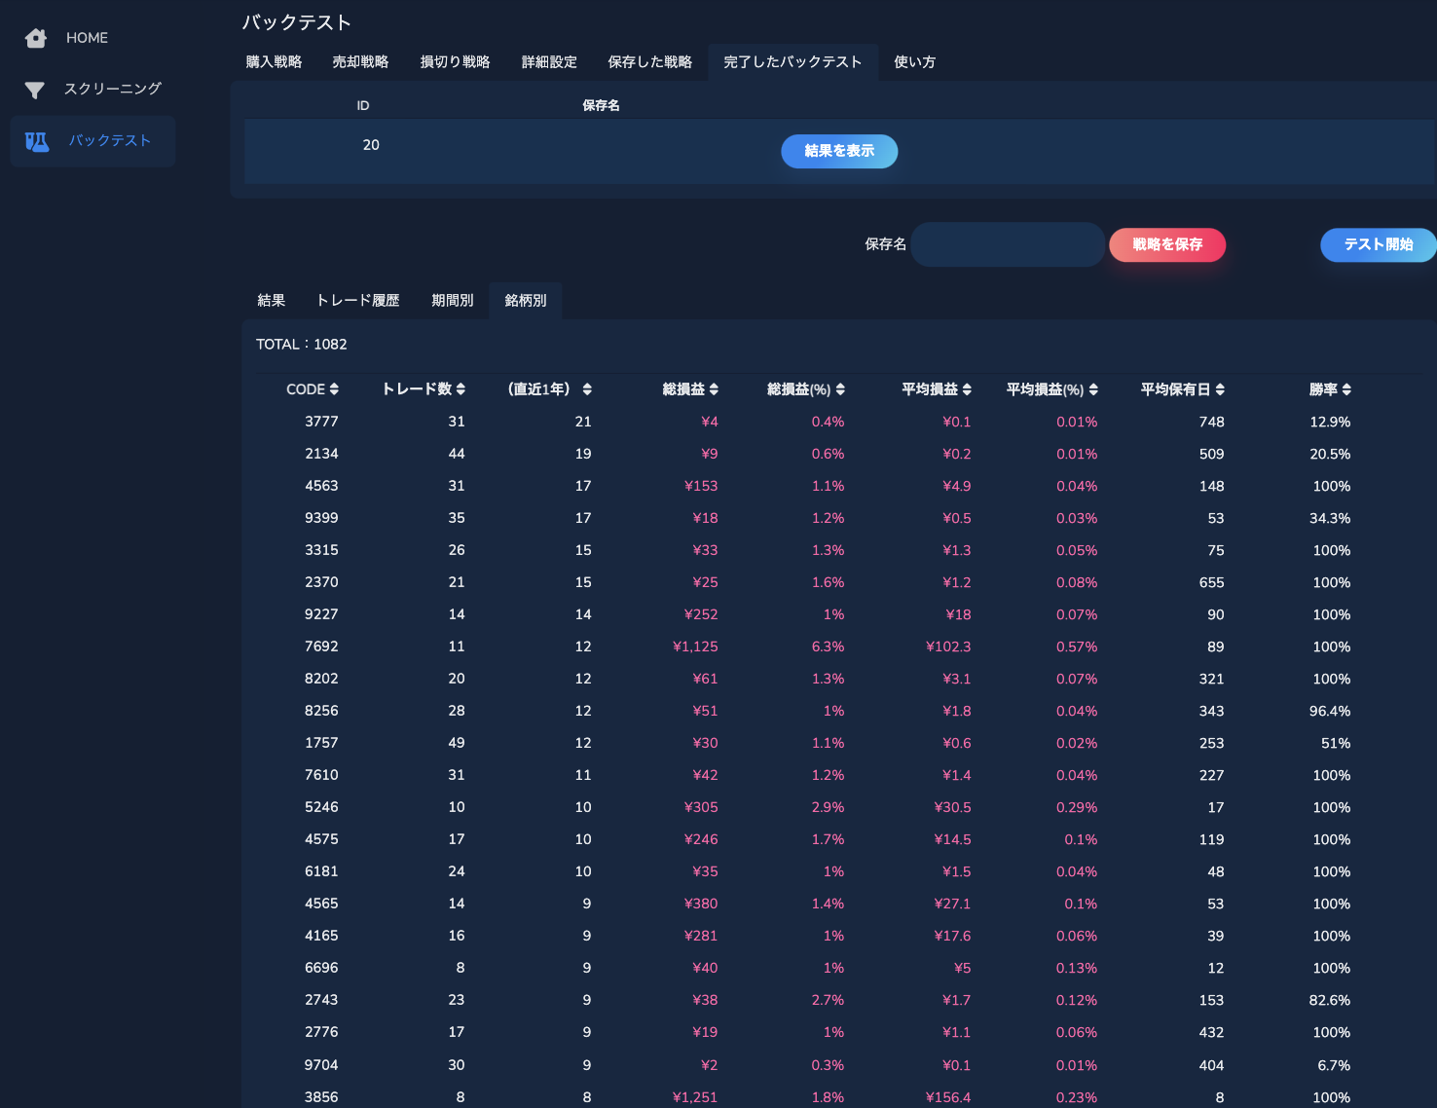Open the 期間別 results tab

click(x=452, y=301)
